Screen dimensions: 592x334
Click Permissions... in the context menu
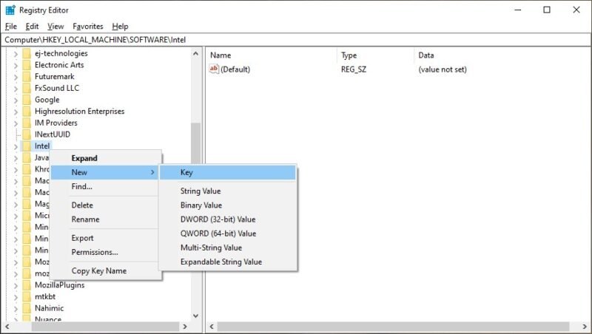coord(95,252)
